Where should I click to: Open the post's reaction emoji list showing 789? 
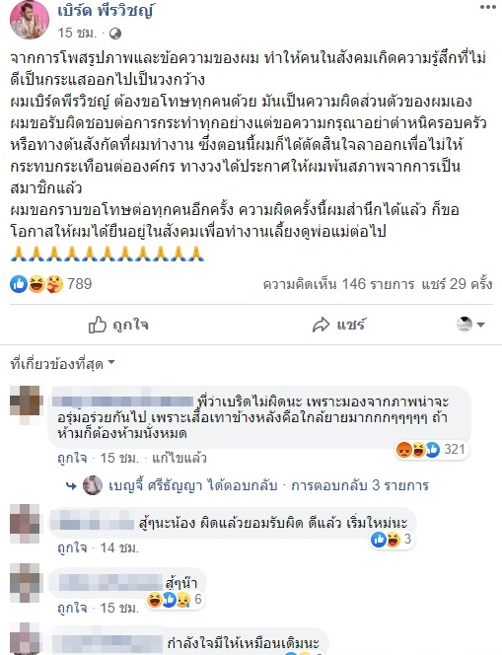50,284
